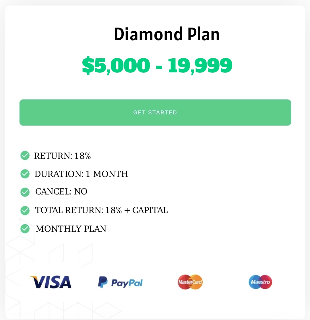310x320 pixels.
Task: Click the TOTAL RETURN: 18% + CAPITAL text
Action: click(101, 210)
